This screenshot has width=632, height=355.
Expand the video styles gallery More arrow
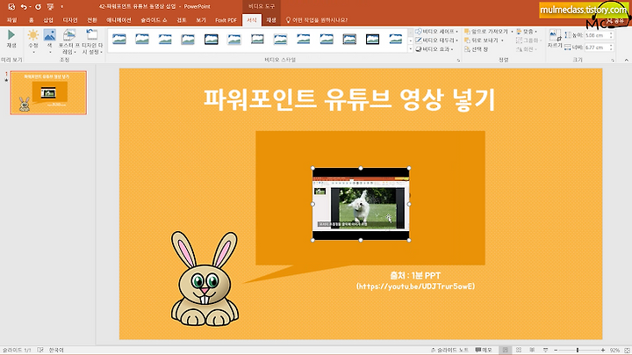(x=410, y=49)
